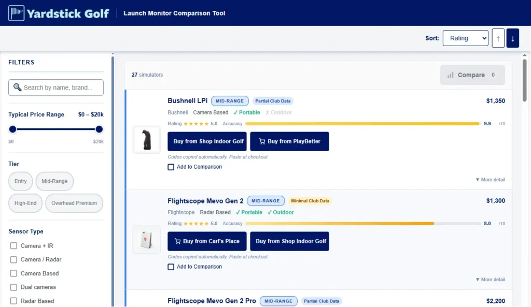Click the Typical Price Range label
531x307 pixels.
(36, 114)
